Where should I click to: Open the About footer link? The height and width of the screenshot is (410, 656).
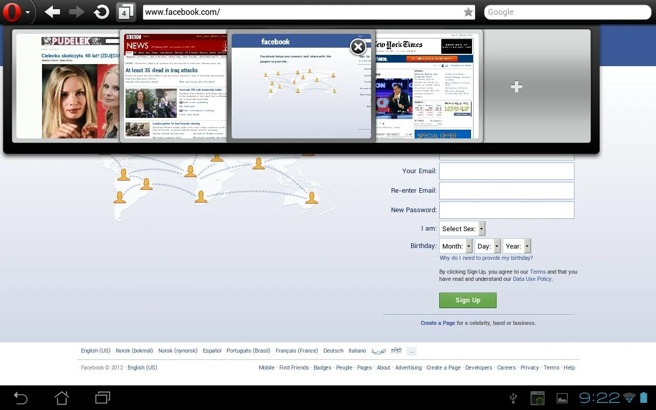tap(383, 368)
